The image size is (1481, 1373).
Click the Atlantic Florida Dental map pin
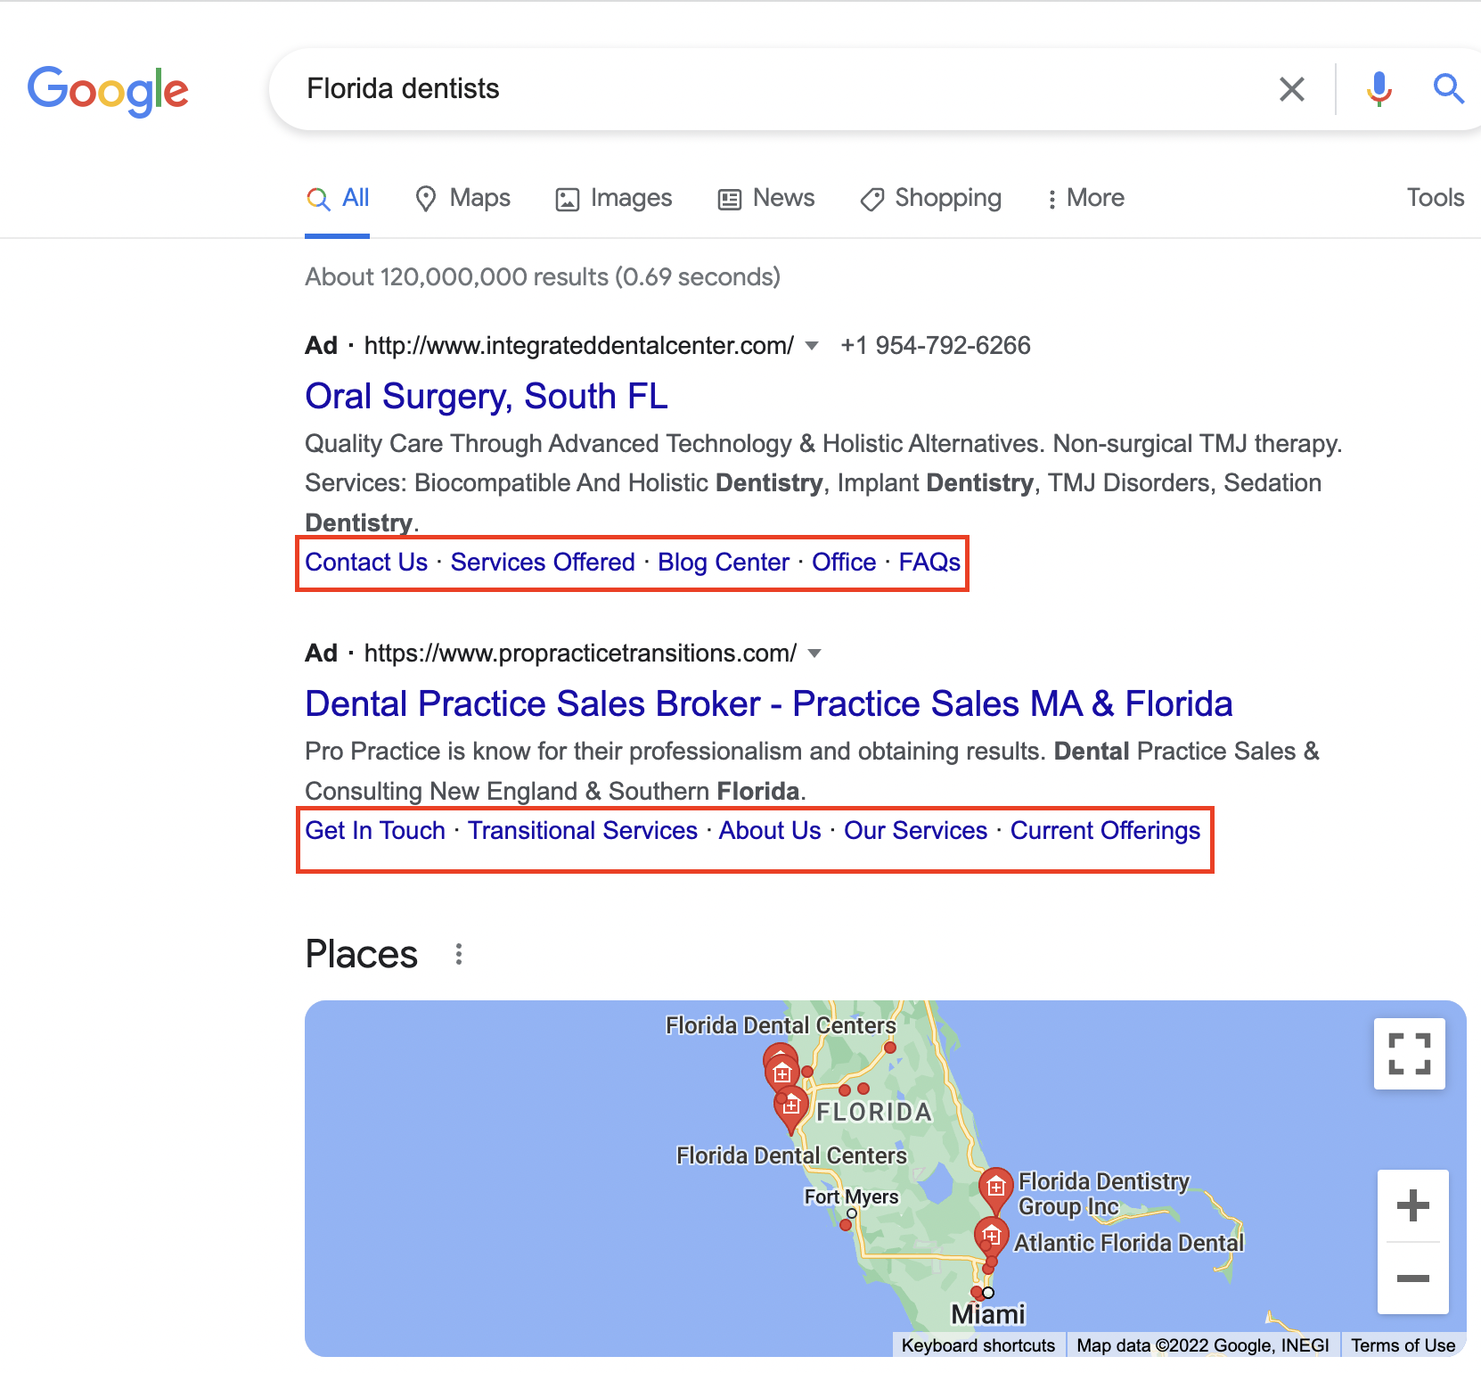click(x=991, y=1237)
